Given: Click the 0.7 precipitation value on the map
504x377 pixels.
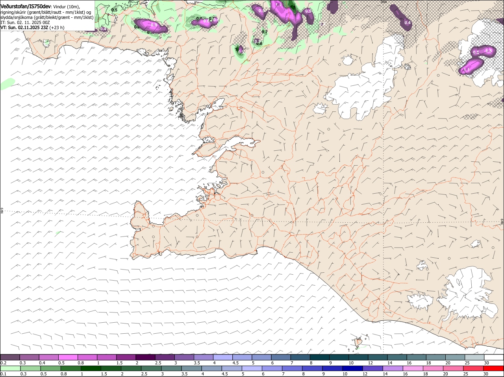Looking at the screenshot, I should pos(265,32).
